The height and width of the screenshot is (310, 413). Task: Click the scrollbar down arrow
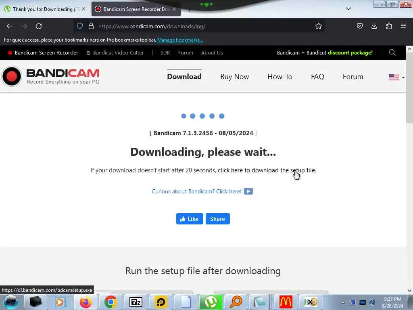[x=410, y=291]
